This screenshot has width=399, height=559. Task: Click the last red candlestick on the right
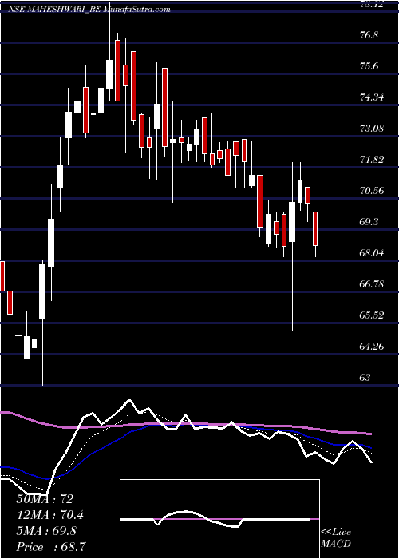coord(315,228)
